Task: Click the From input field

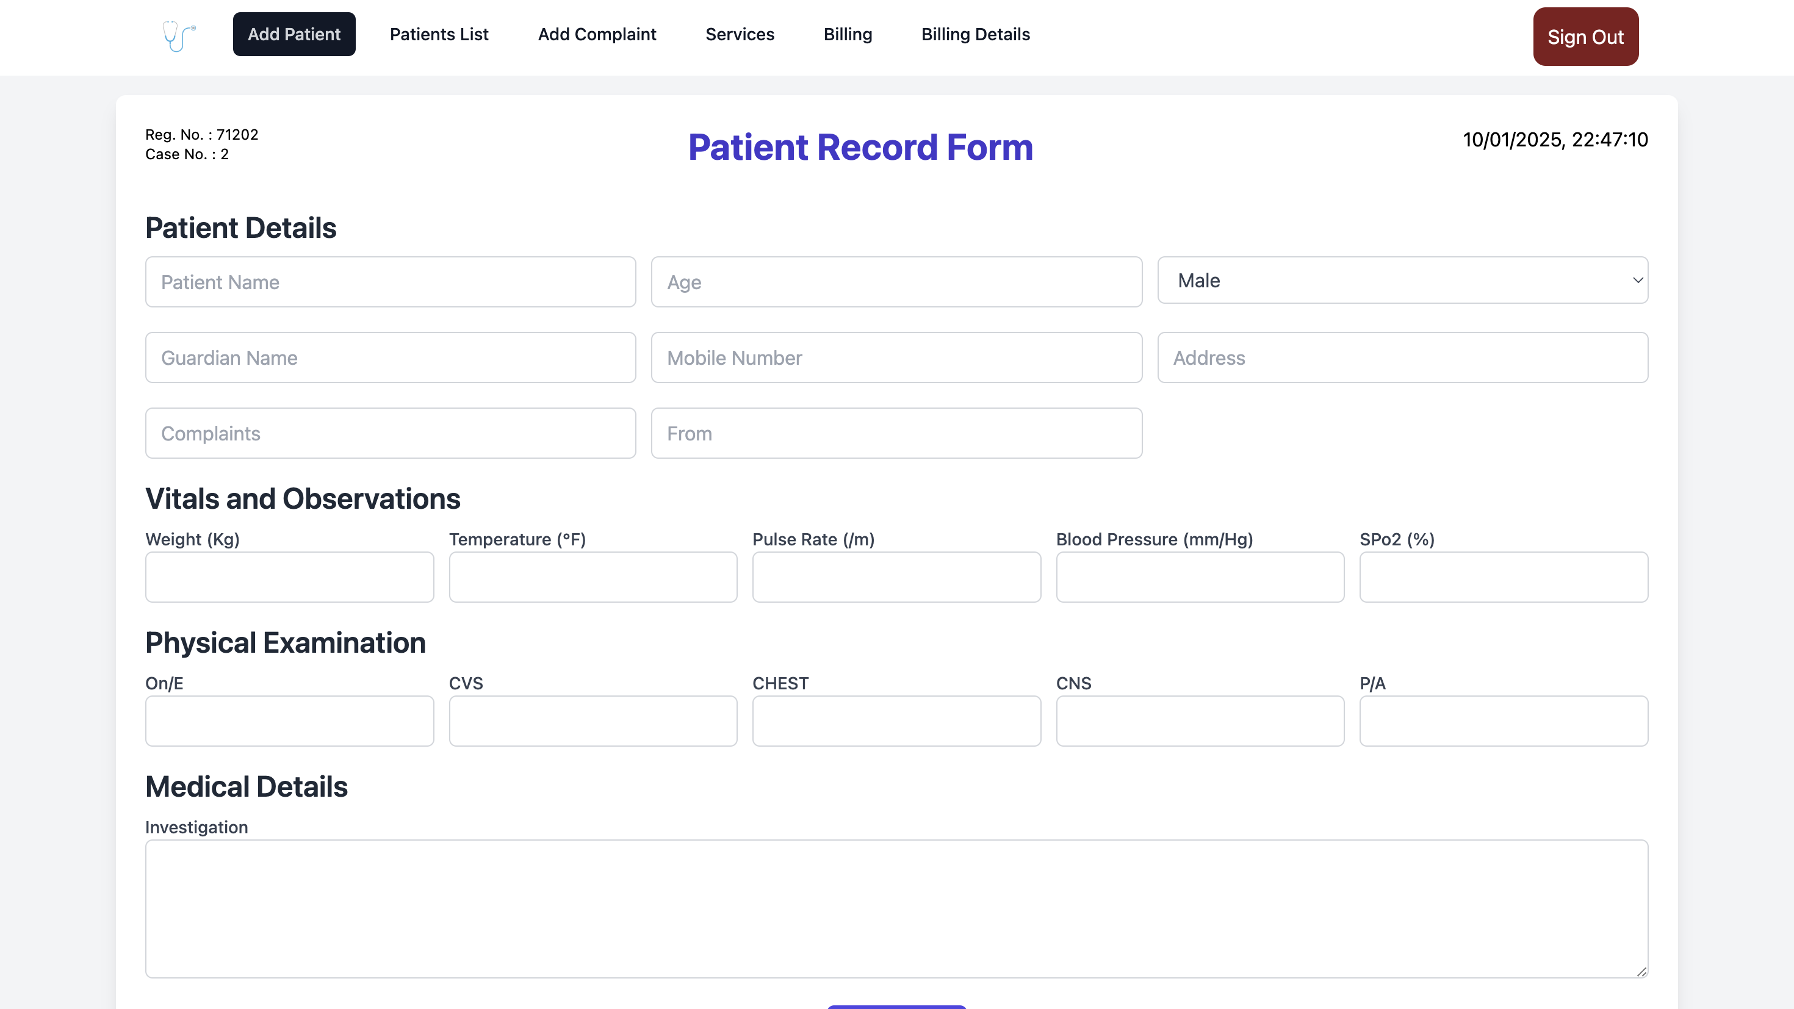Action: click(x=896, y=433)
